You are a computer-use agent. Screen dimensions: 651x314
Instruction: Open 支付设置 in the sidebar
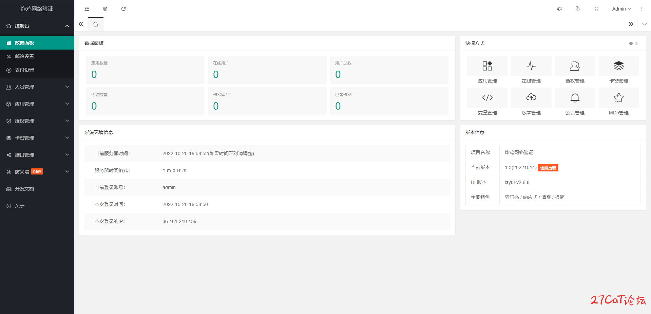click(37, 70)
